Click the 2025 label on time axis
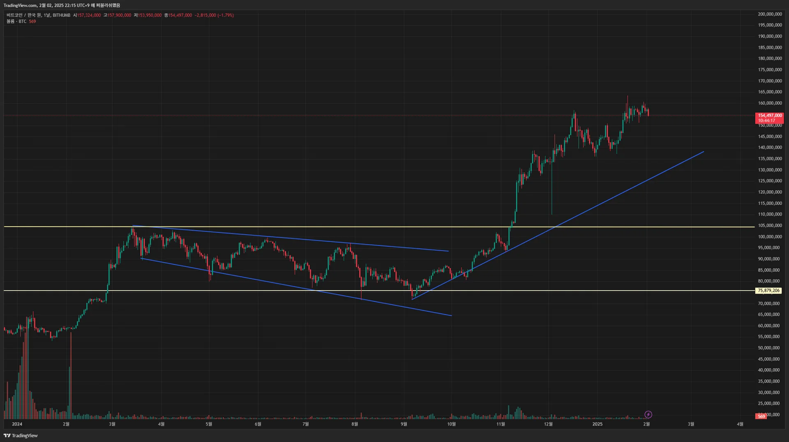 (x=597, y=424)
